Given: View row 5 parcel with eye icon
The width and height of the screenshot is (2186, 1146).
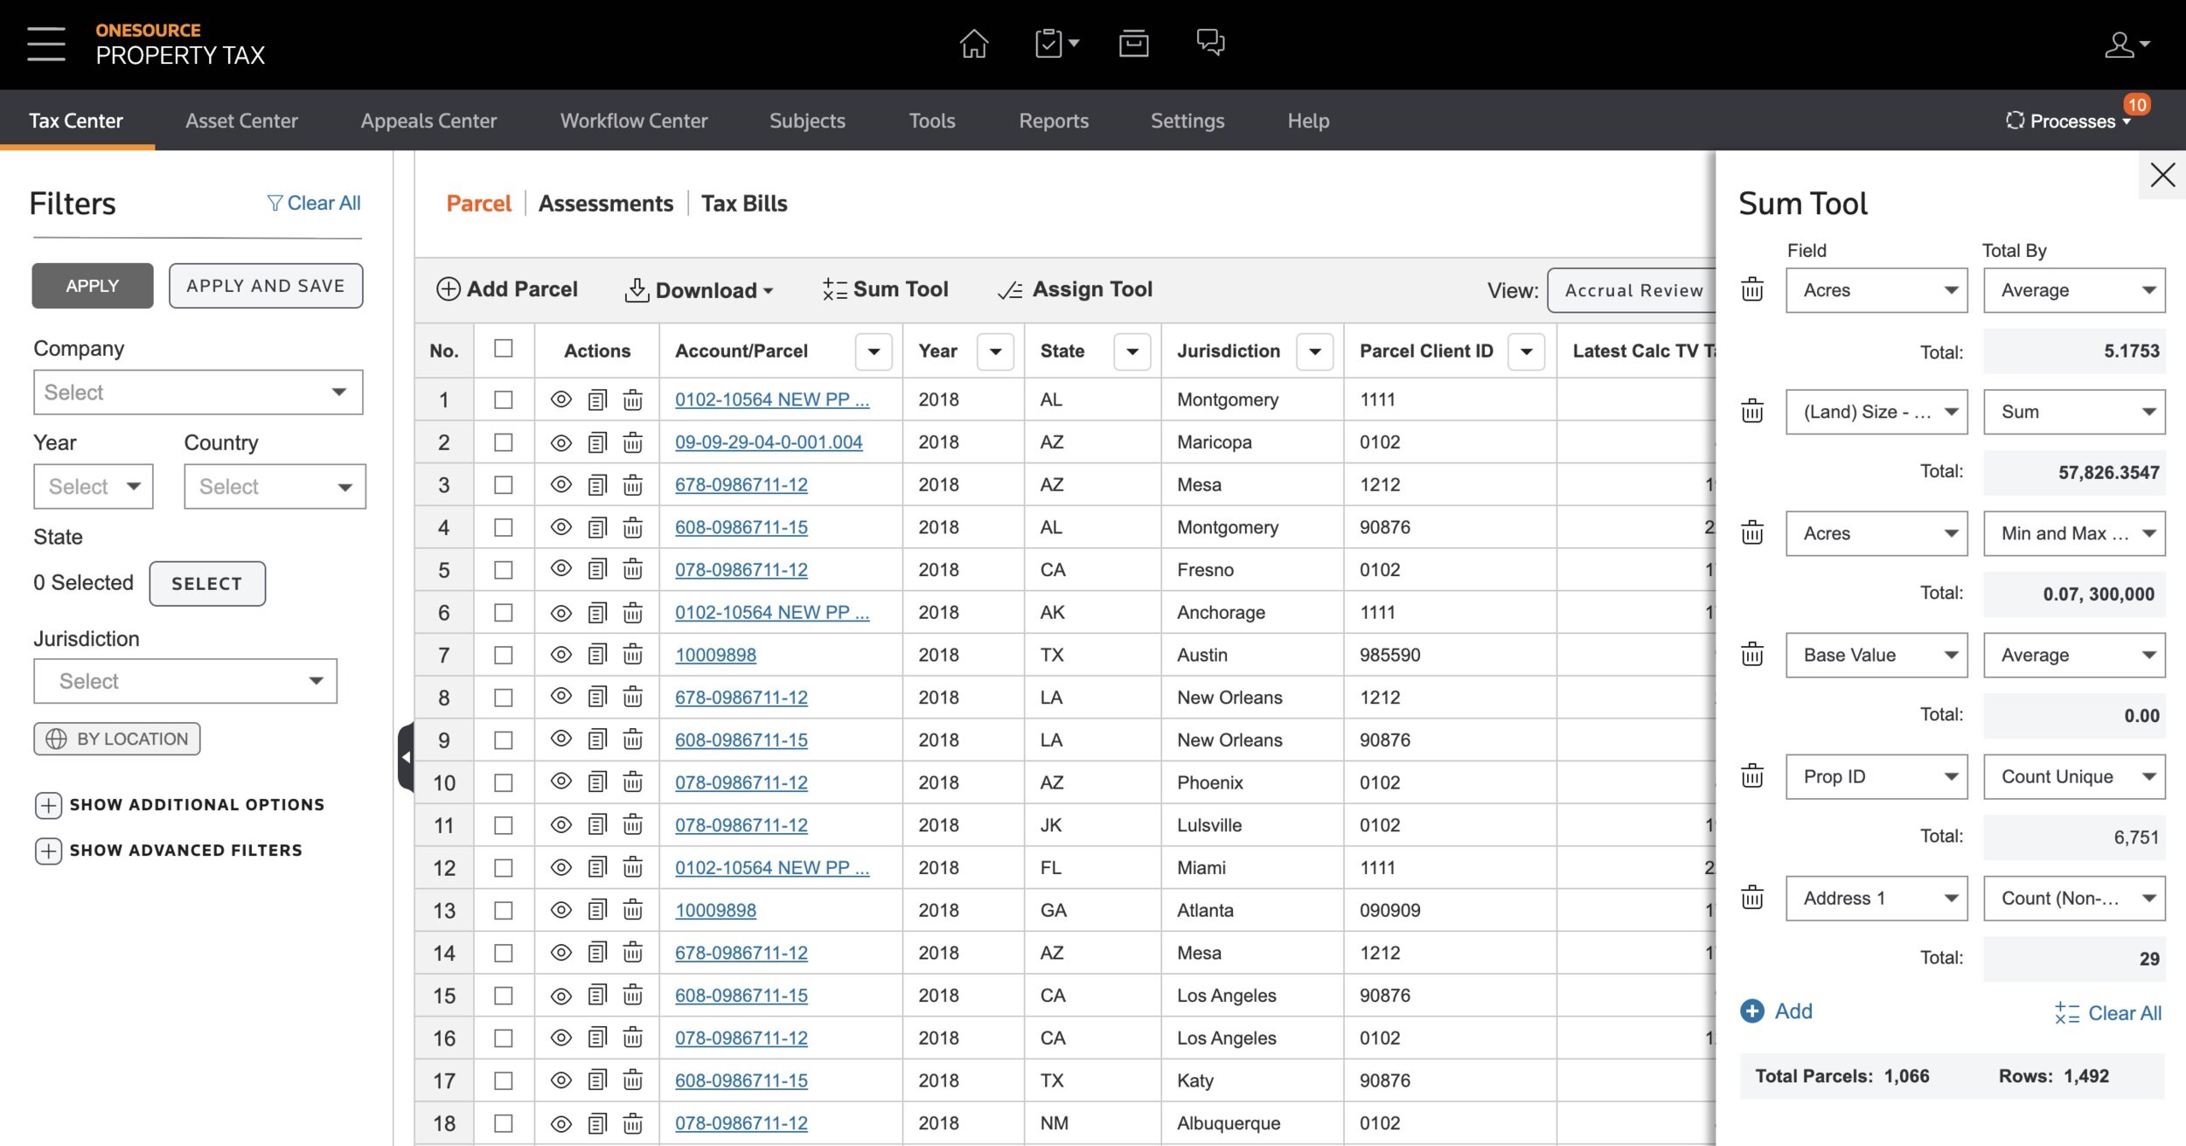Looking at the screenshot, I should pos(561,569).
